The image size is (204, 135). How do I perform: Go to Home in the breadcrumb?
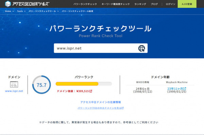click(x=8, y=11)
